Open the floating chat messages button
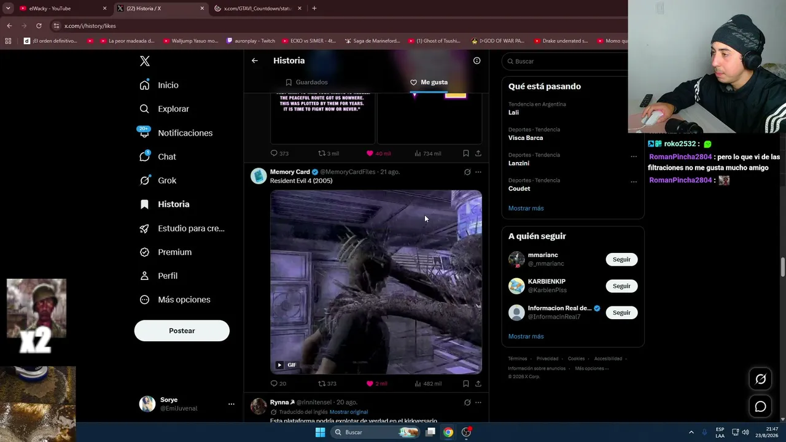The image size is (786, 442). point(760,406)
